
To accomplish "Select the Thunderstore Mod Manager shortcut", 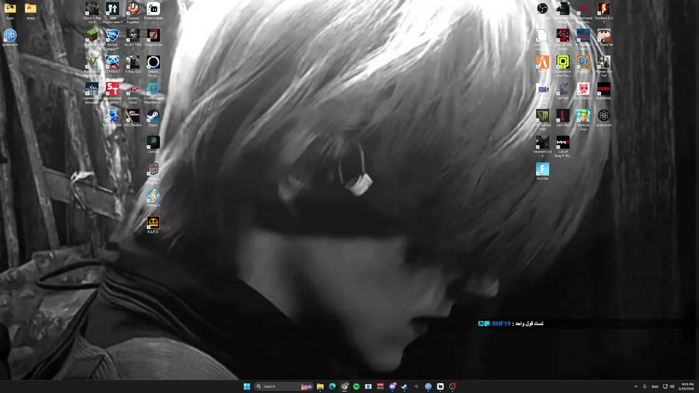I will (153, 93).
